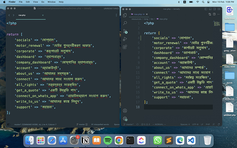Click 'lang' breadcrumb in VS Code

[x=146, y=19]
